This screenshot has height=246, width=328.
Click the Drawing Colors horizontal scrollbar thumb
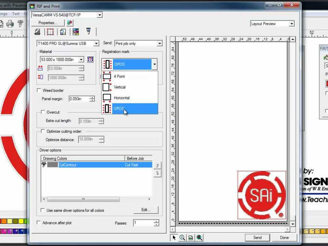point(83,199)
